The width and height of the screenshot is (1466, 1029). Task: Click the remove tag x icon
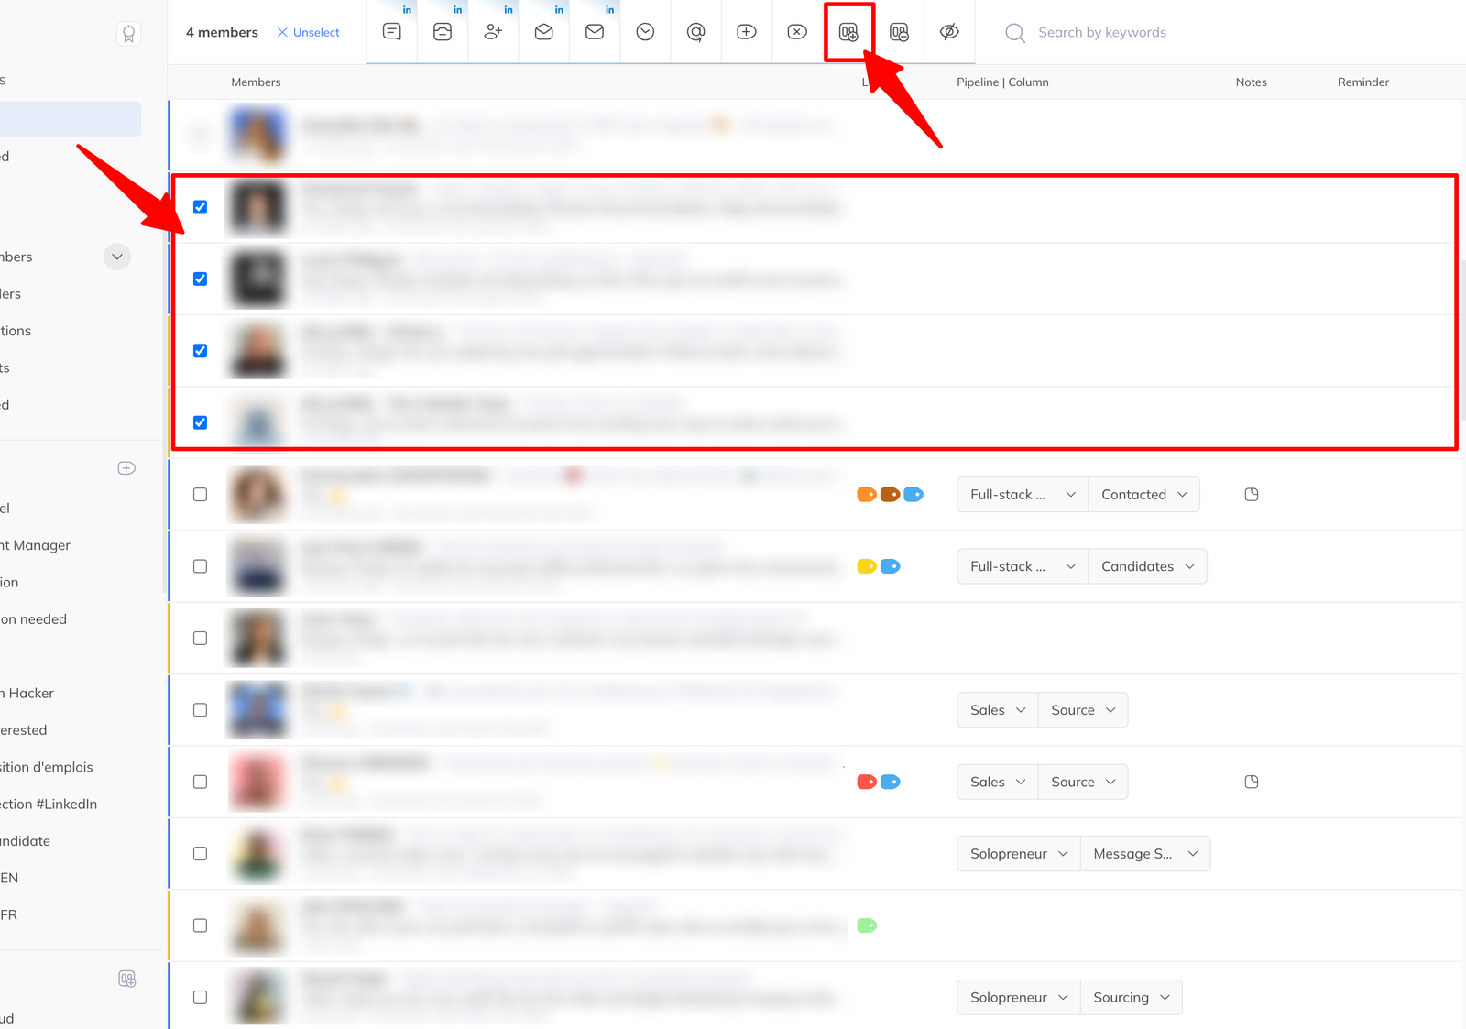click(x=797, y=32)
